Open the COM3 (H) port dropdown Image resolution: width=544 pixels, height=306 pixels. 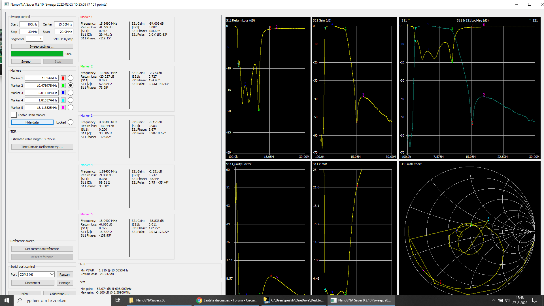[x=37, y=274]
